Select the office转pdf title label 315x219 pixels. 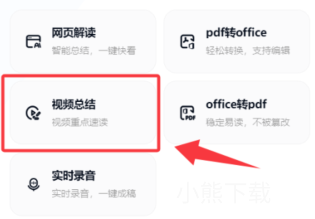(236, 104)
